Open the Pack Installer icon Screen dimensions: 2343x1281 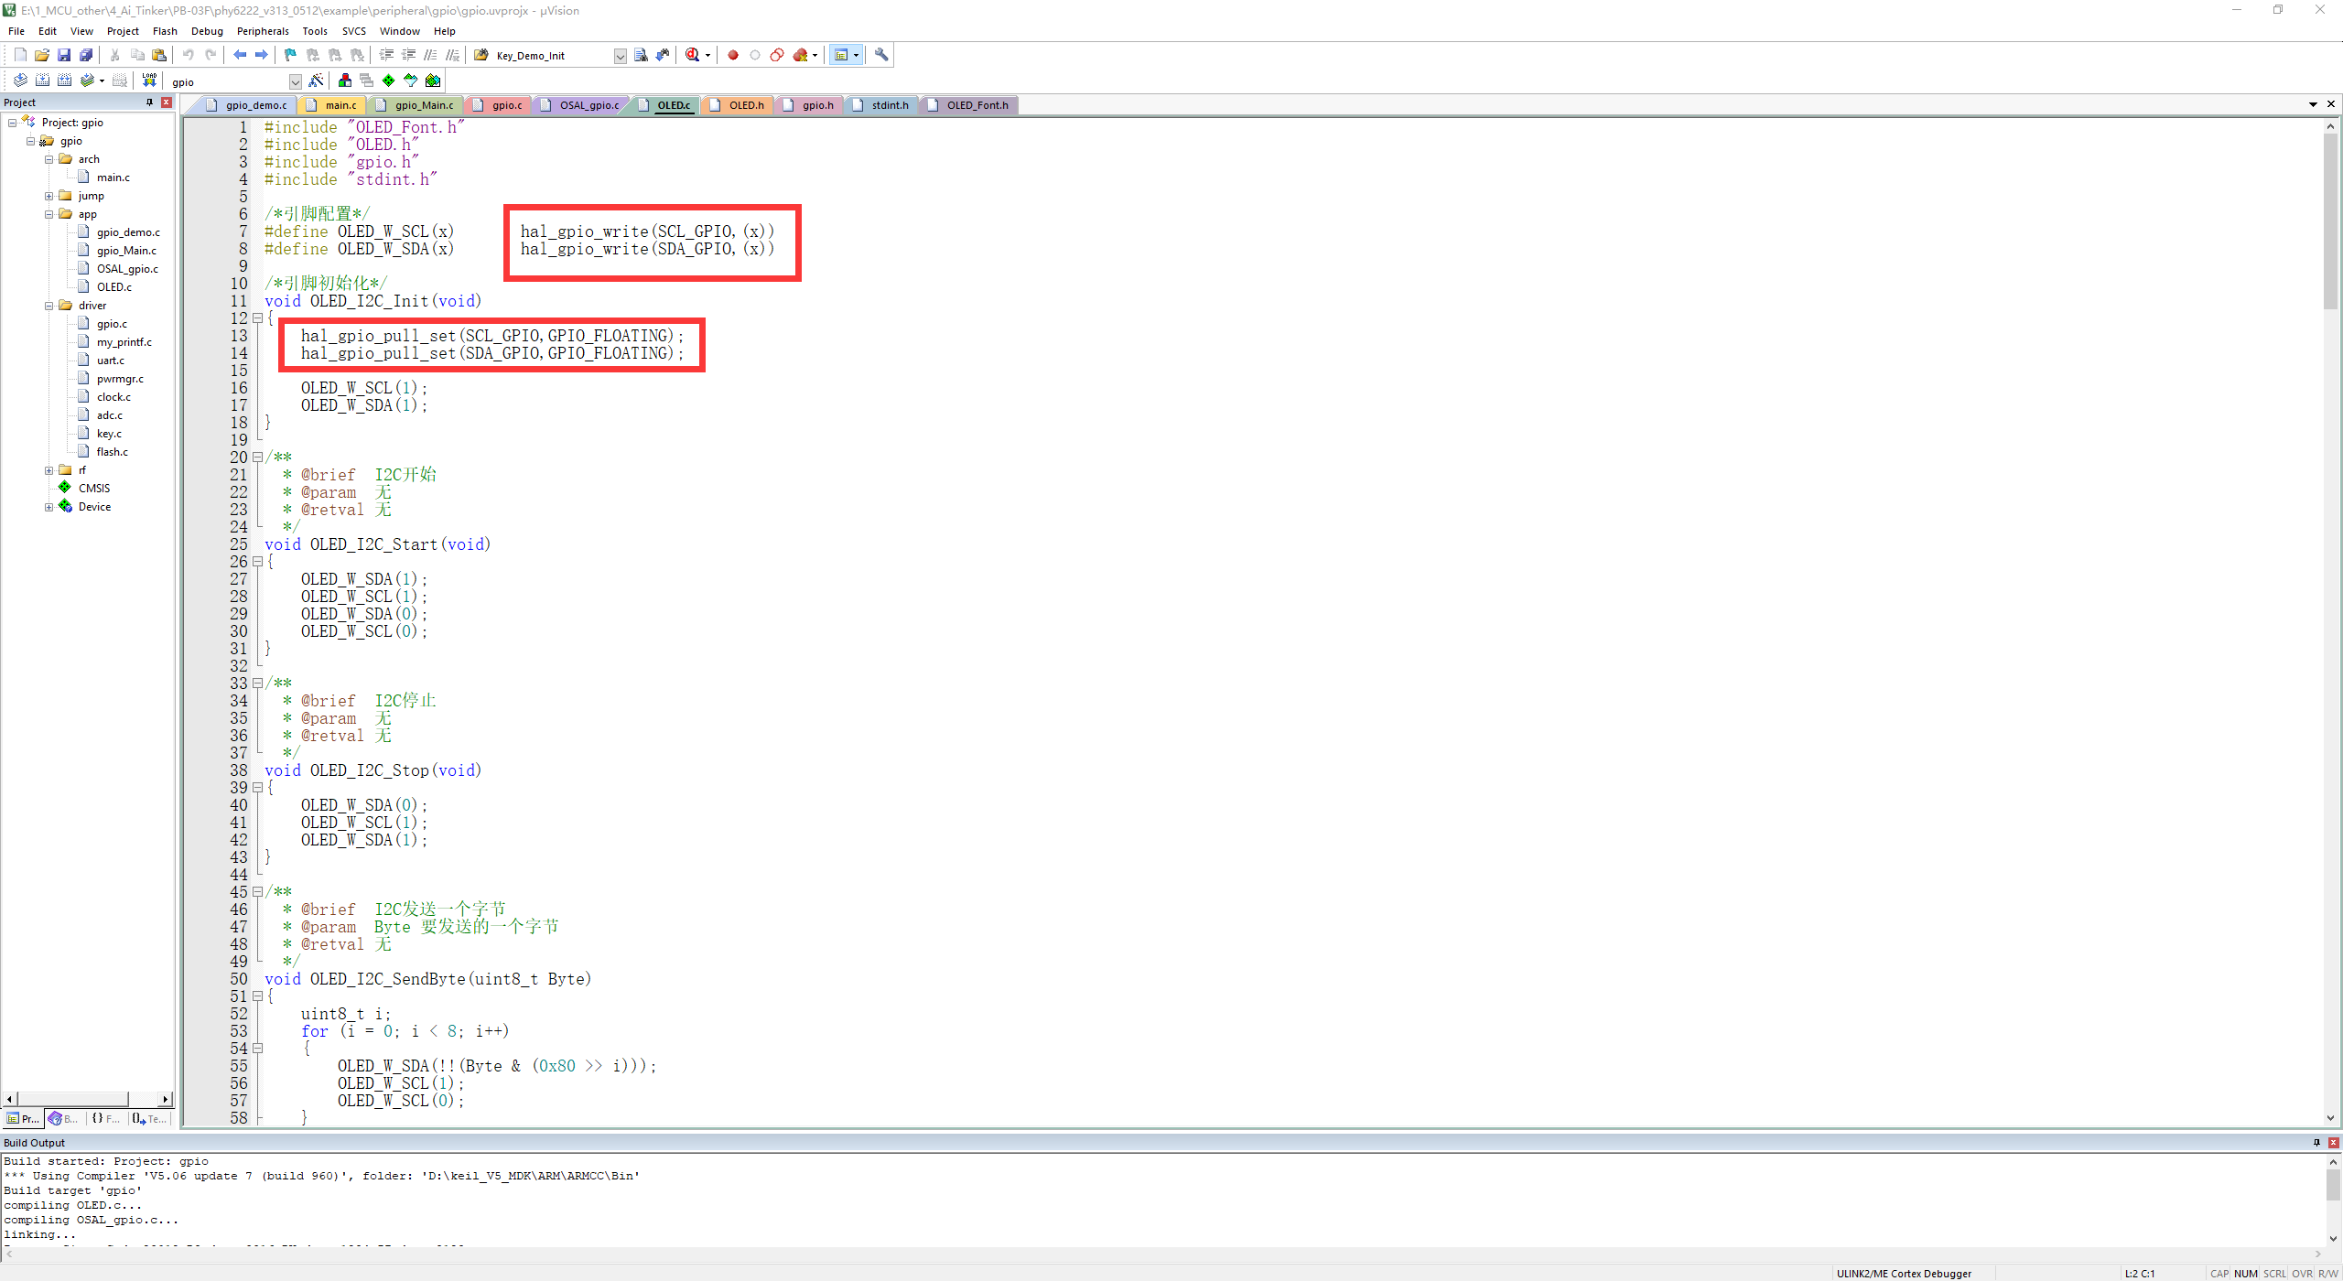pyautogui.click(x=433, y=81)
